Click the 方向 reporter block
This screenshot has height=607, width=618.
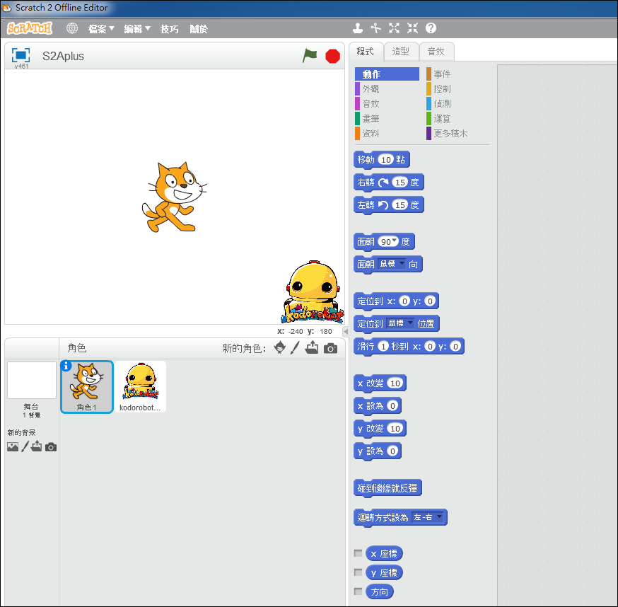click(379, 591)
